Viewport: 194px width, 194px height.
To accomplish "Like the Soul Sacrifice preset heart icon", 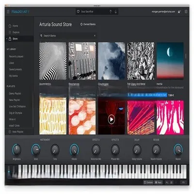I will [78, 12].
